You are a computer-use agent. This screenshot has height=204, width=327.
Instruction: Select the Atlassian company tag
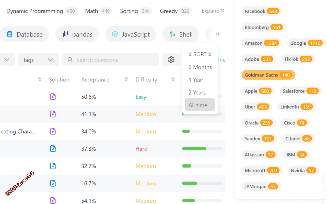(260, 155)
